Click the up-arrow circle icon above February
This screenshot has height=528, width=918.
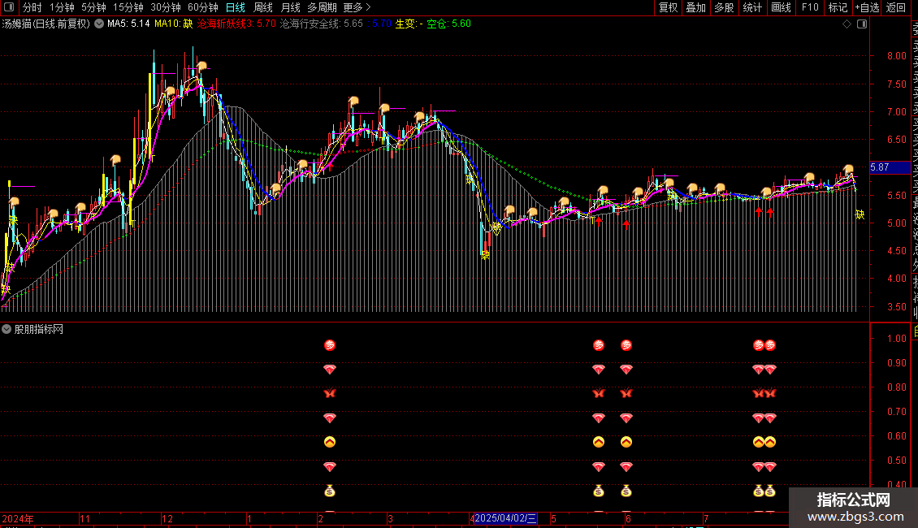pyautogui.click(x=330, y=442)
